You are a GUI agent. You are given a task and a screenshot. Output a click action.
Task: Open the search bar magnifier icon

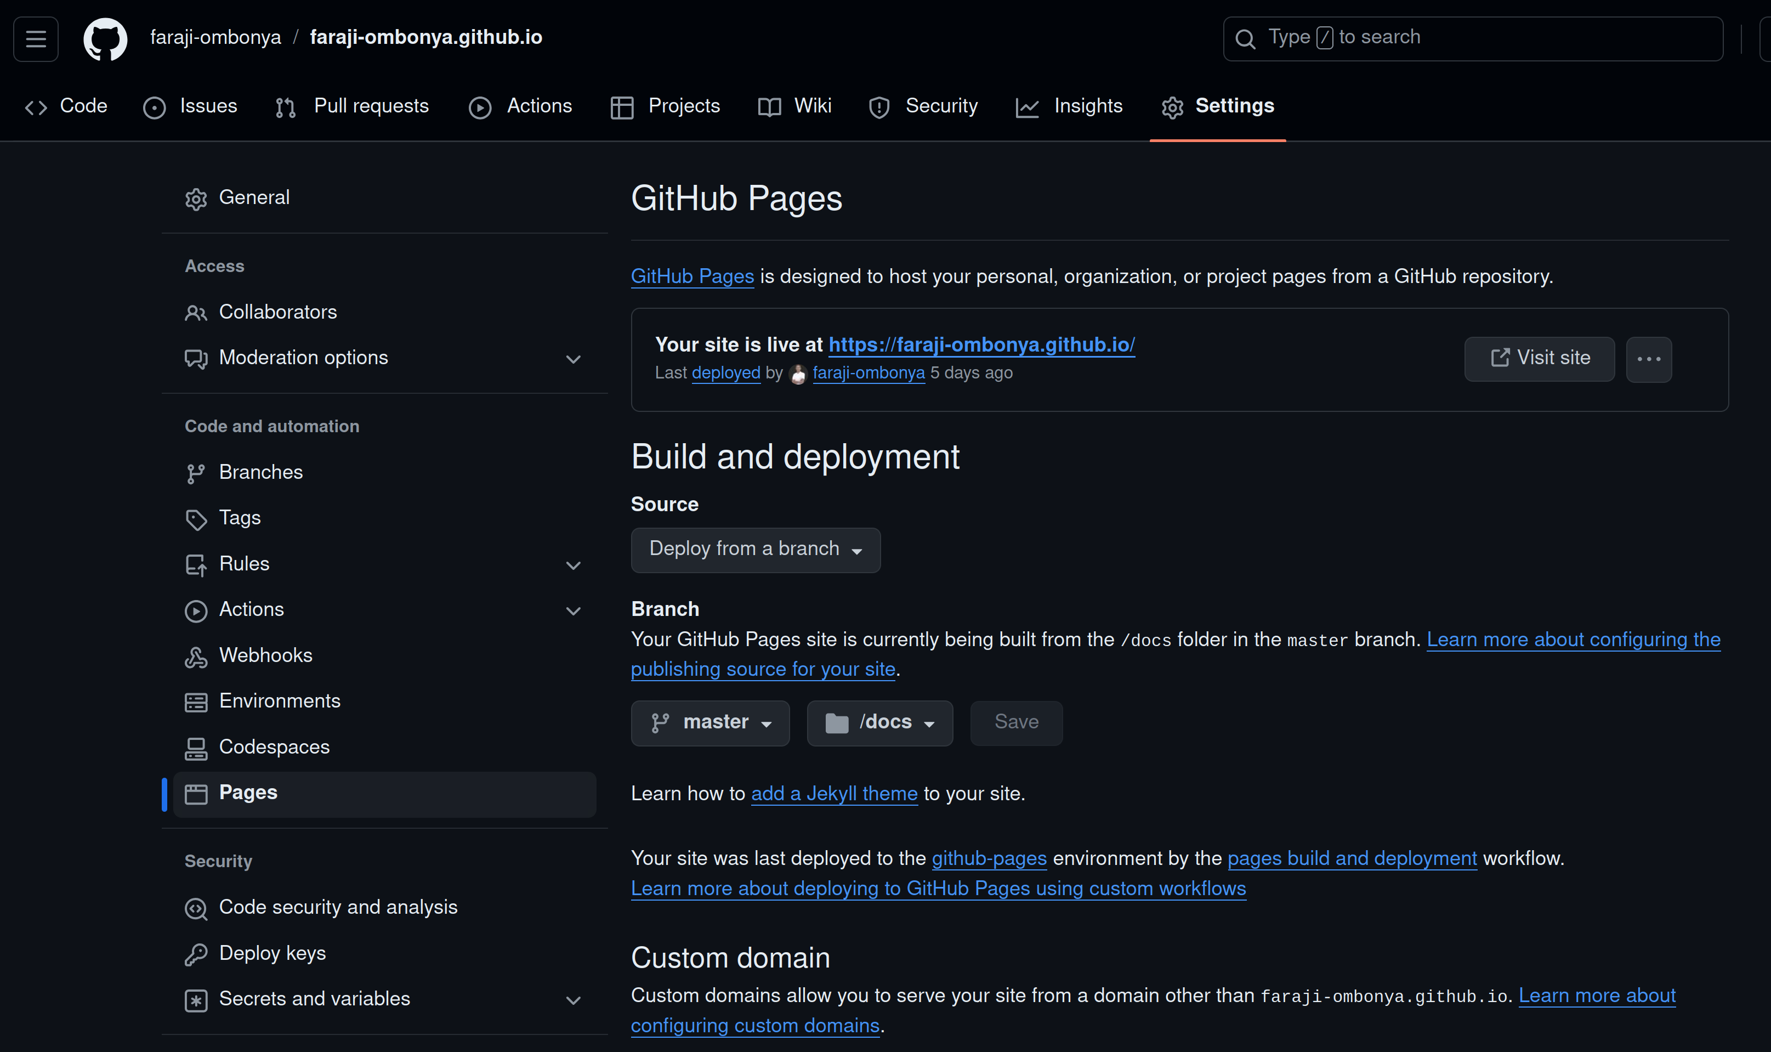tap(1246, 37)
